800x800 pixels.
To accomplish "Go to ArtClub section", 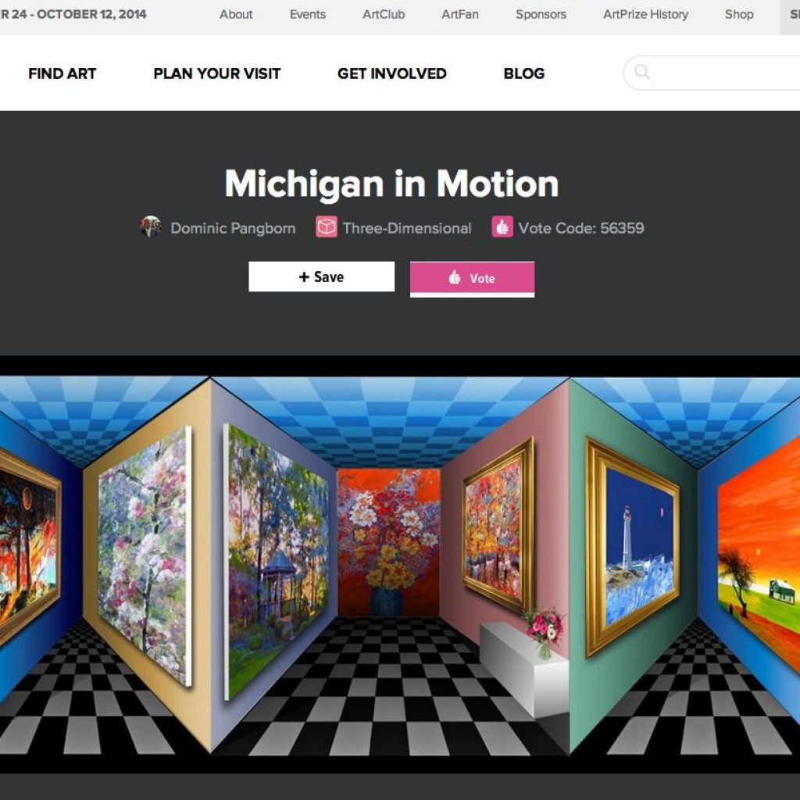I will click(384, 14).
